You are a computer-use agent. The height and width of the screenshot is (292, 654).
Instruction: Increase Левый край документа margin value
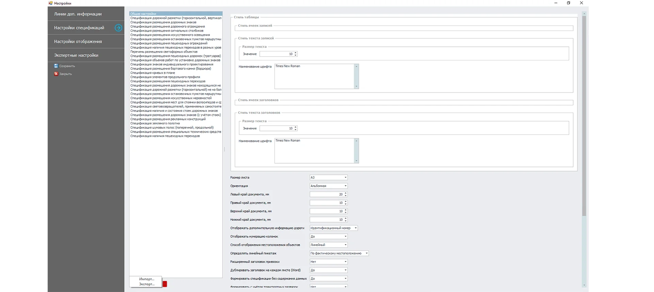click(x=346, y=193)
